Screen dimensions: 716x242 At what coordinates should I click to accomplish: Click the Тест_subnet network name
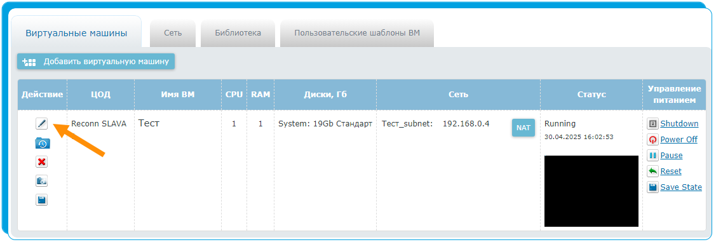click(x=407, y=124)
